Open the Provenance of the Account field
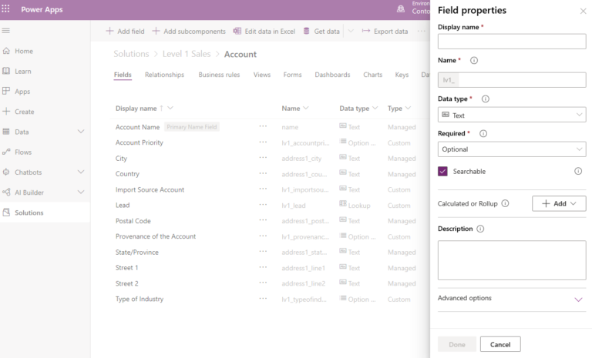Image resolution: width=592 pixels, height=358 pixels. click(x=156, y=236)
